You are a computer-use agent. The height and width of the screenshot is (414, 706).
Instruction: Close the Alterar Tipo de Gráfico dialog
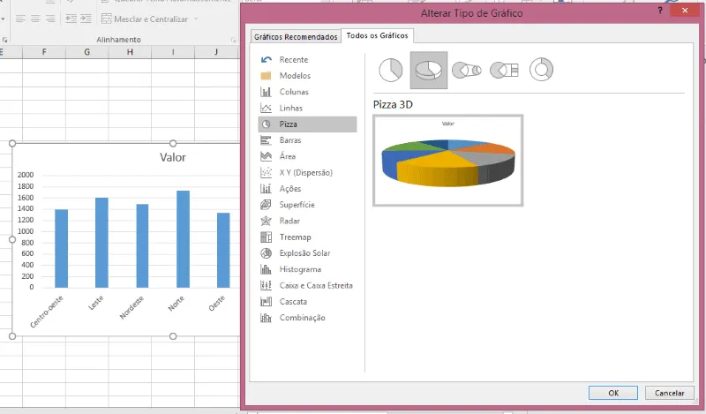pos(685,11)
